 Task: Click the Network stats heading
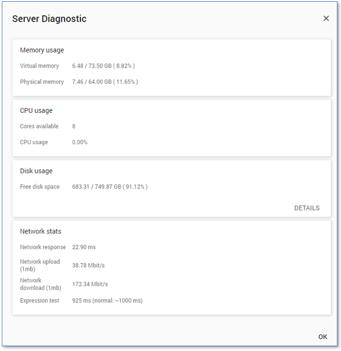[41, 231]
